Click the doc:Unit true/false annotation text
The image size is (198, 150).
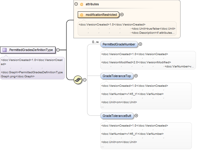[153, 29]
